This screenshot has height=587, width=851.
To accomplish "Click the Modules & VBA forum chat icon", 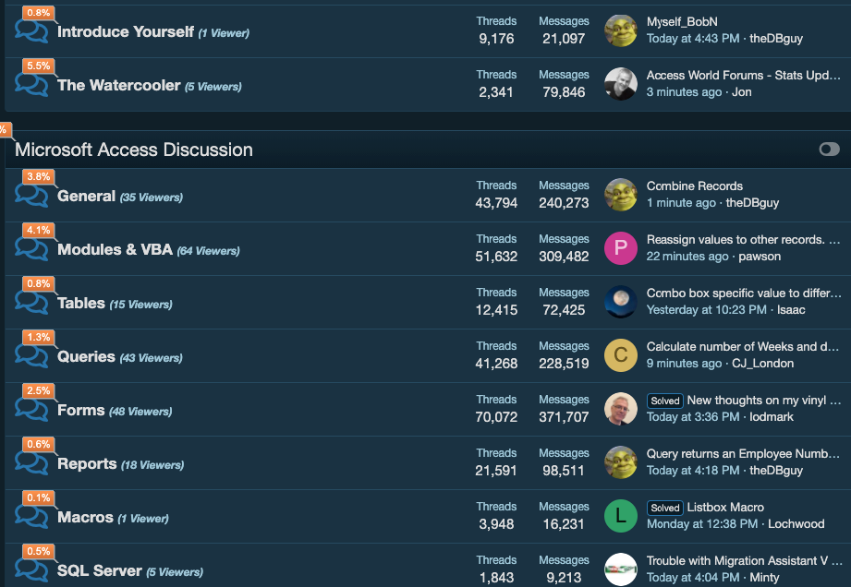I will point(32,250).
